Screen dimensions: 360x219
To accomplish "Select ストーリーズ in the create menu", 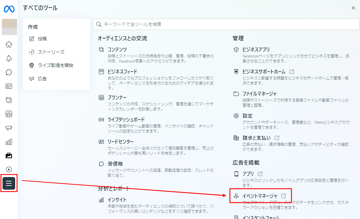I will [x=51, y=52].
